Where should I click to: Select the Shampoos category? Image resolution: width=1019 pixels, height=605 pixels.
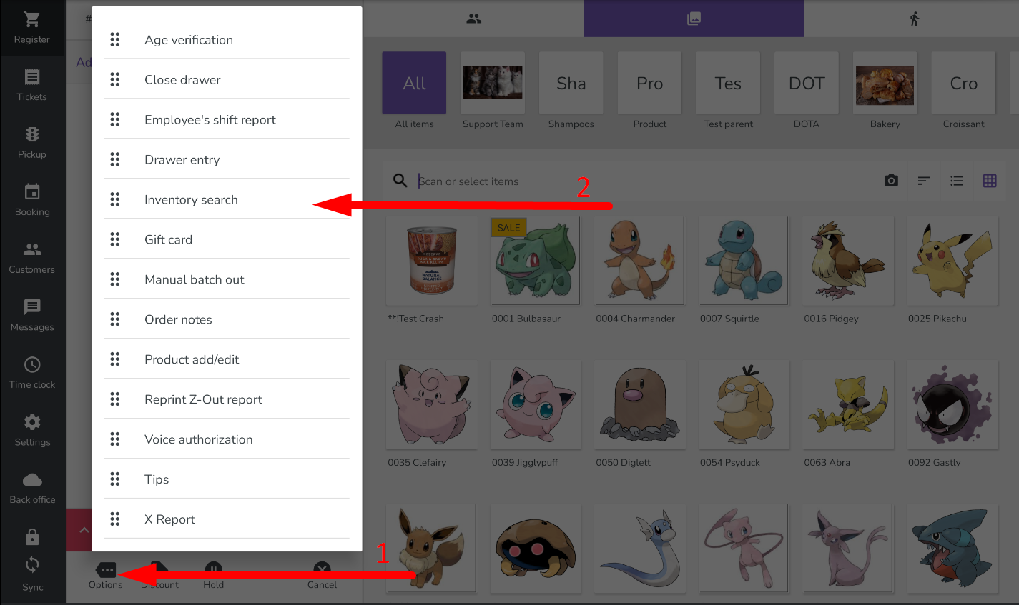tap(571, 91)
